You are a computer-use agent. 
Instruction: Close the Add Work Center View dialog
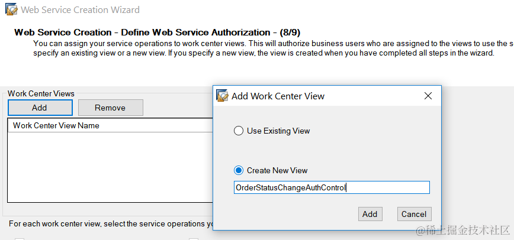tap(428, 96)
